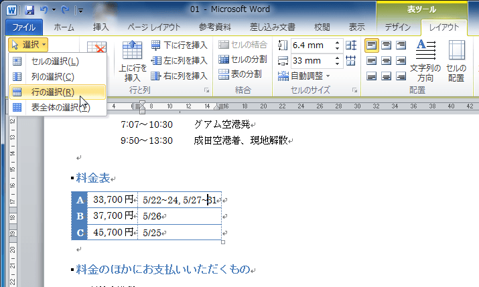Select the レイアウト table tools tab
Screen dimensions: 479x287
point(444,27)
